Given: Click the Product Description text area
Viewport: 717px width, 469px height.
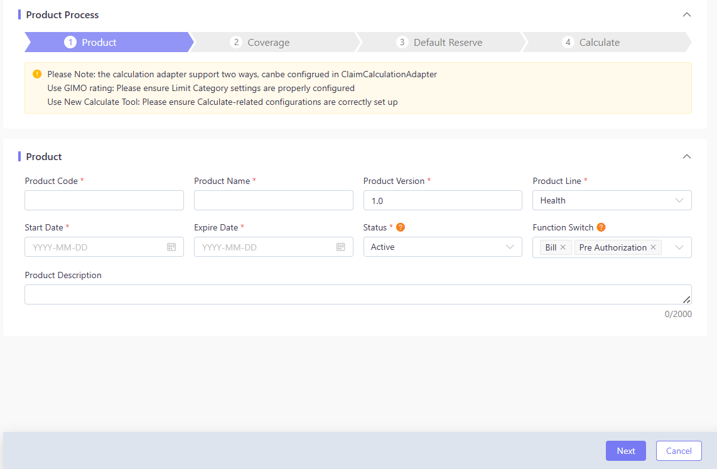Looking at the screenshot, I should [358, 294].
